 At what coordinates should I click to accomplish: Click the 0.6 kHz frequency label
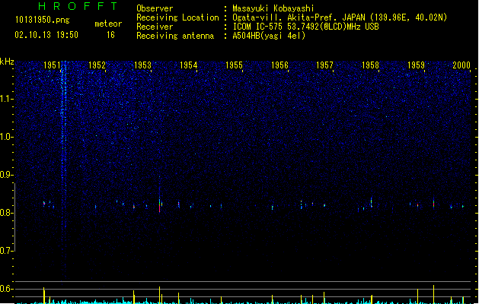pos(6,289)
